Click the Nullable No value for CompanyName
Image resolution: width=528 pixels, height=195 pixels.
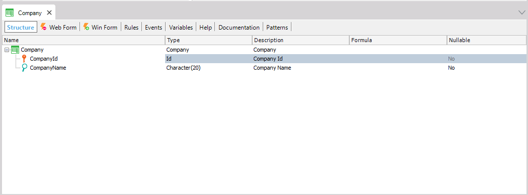pos(451,68)
